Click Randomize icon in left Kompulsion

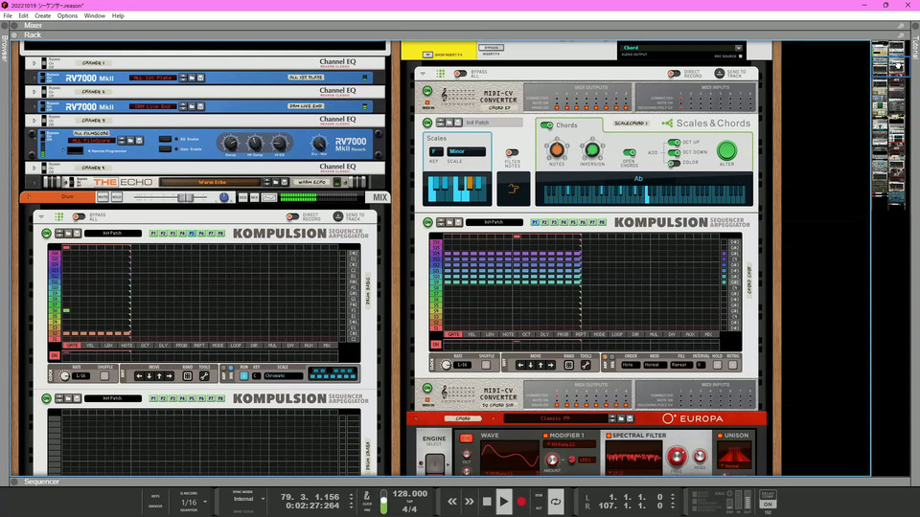(x=188, y=375)
